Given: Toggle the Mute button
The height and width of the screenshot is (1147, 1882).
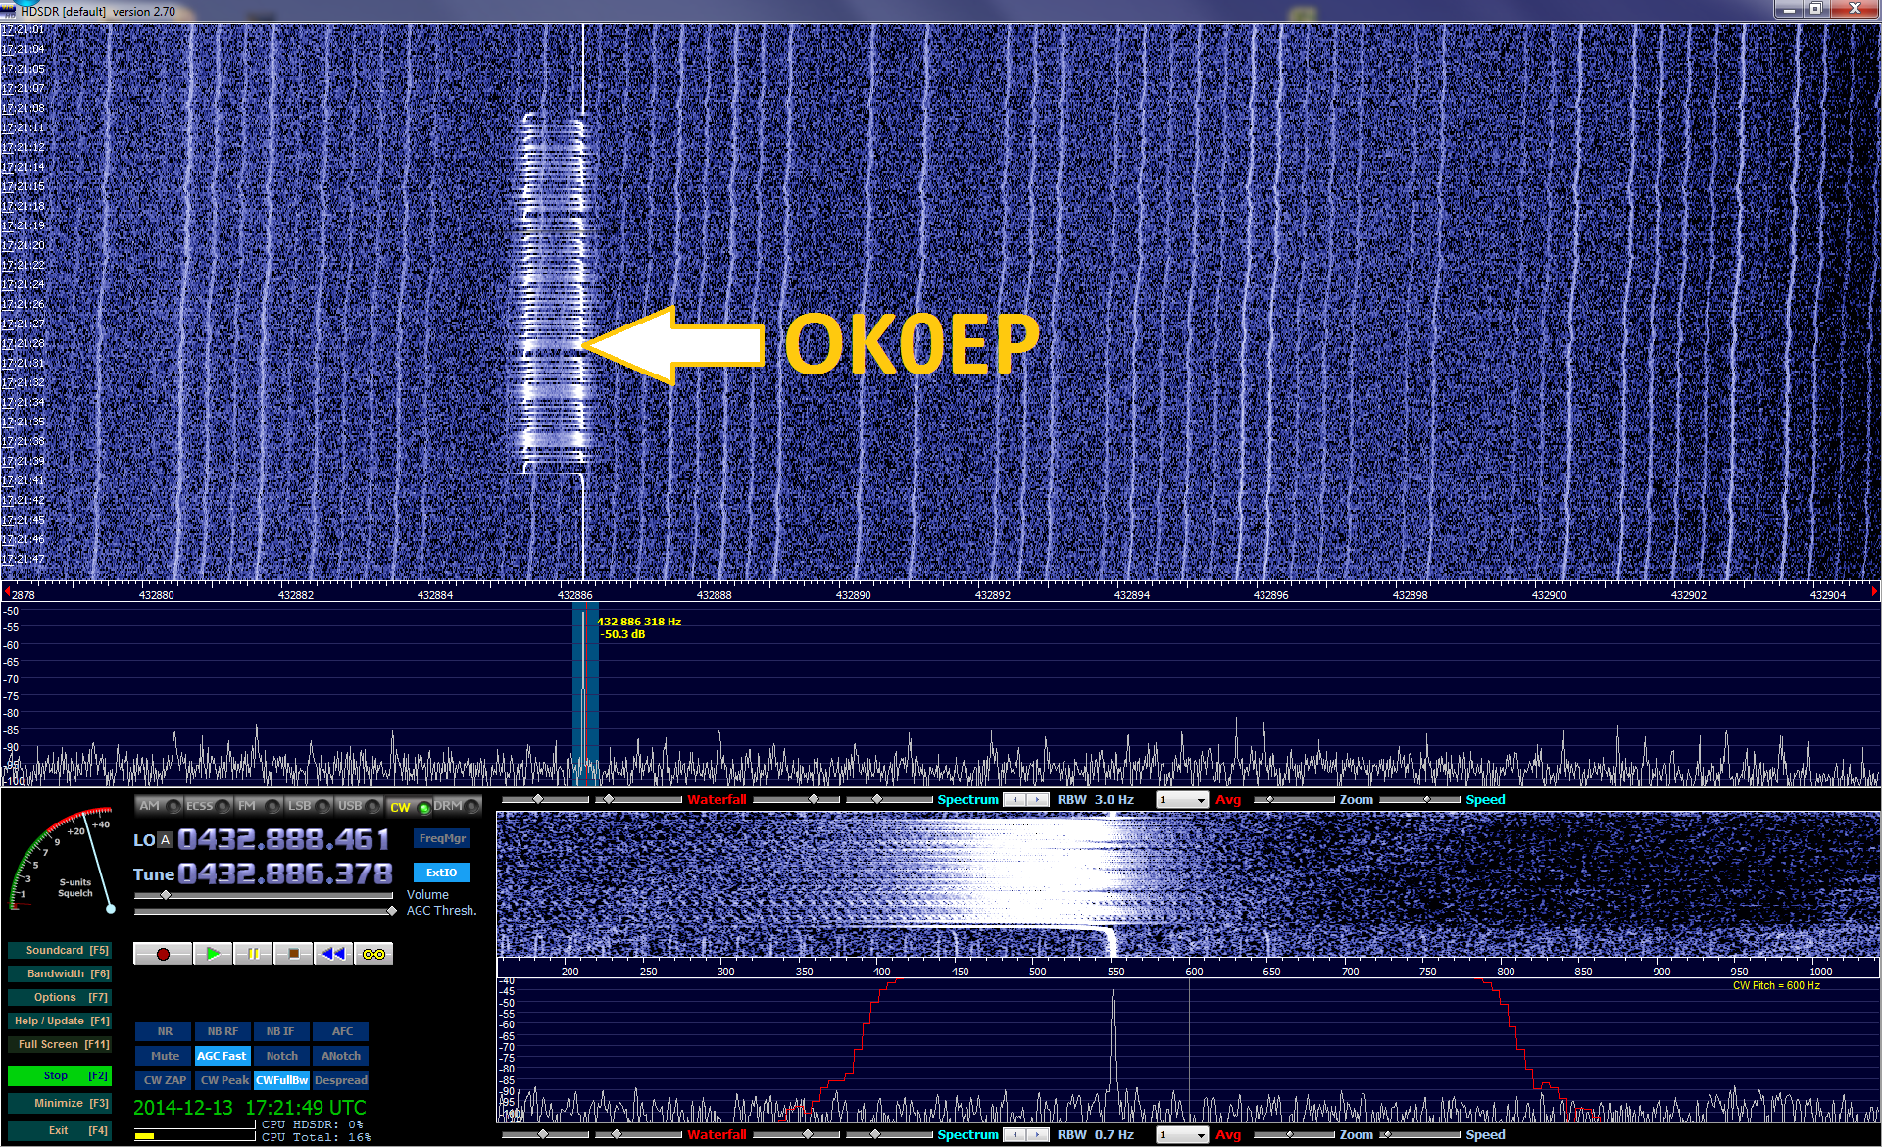Looking at the screenshot, I should click(x=165, y=1056).
